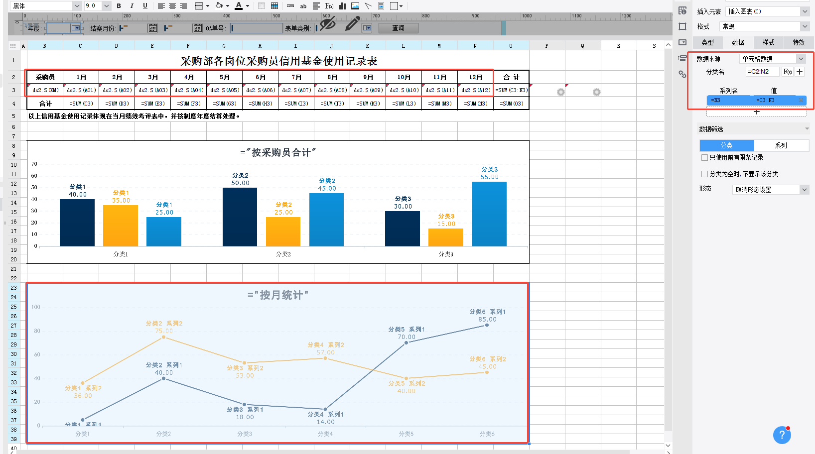The image size is (815, 454).
Task: Add category with plus next to 分类名
Action: point(800,72)
